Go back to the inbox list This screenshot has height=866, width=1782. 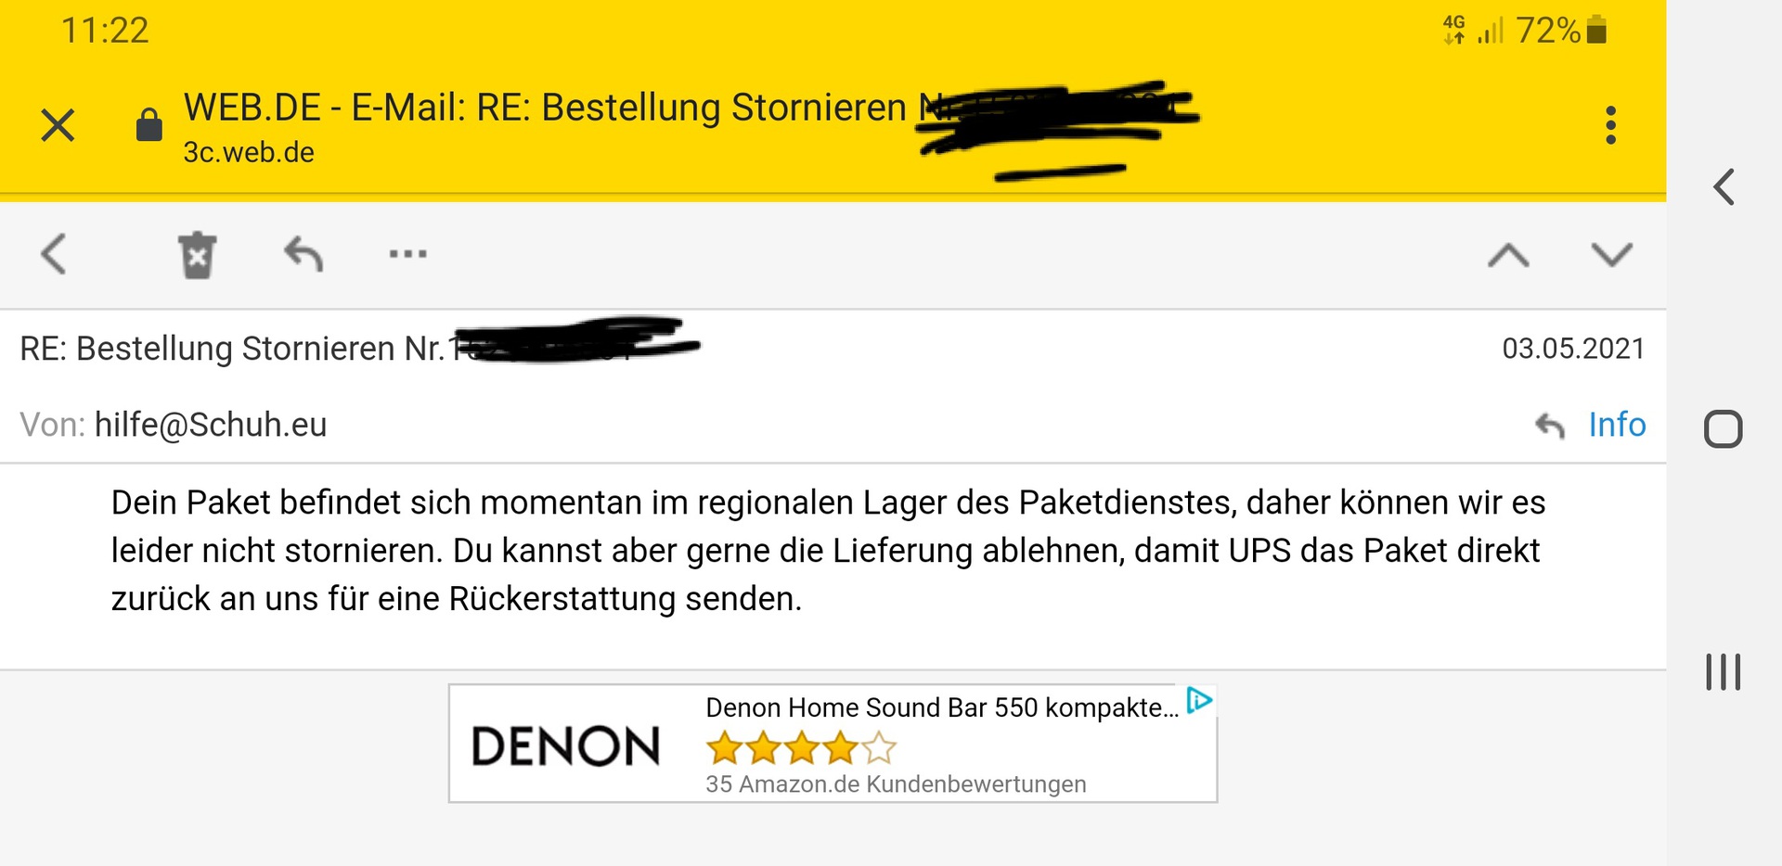(54, 254)
